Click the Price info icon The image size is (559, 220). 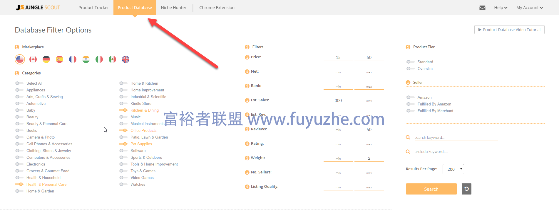(x=247, y=57)
